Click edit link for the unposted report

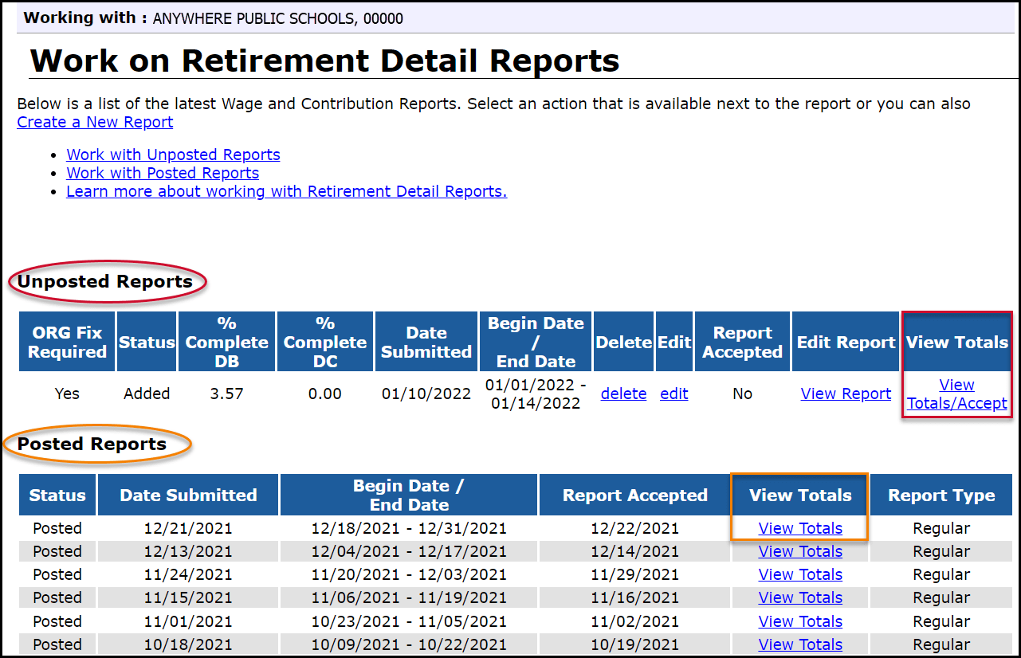[x=673, y=394]
